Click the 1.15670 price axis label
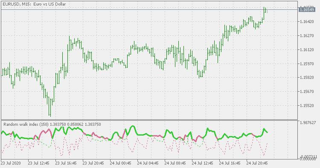320x168 pixels. pos(307,92)
